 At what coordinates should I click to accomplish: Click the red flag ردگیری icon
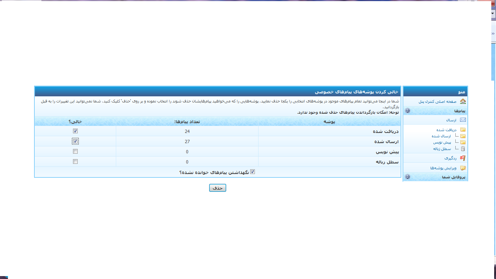(463, 158)
